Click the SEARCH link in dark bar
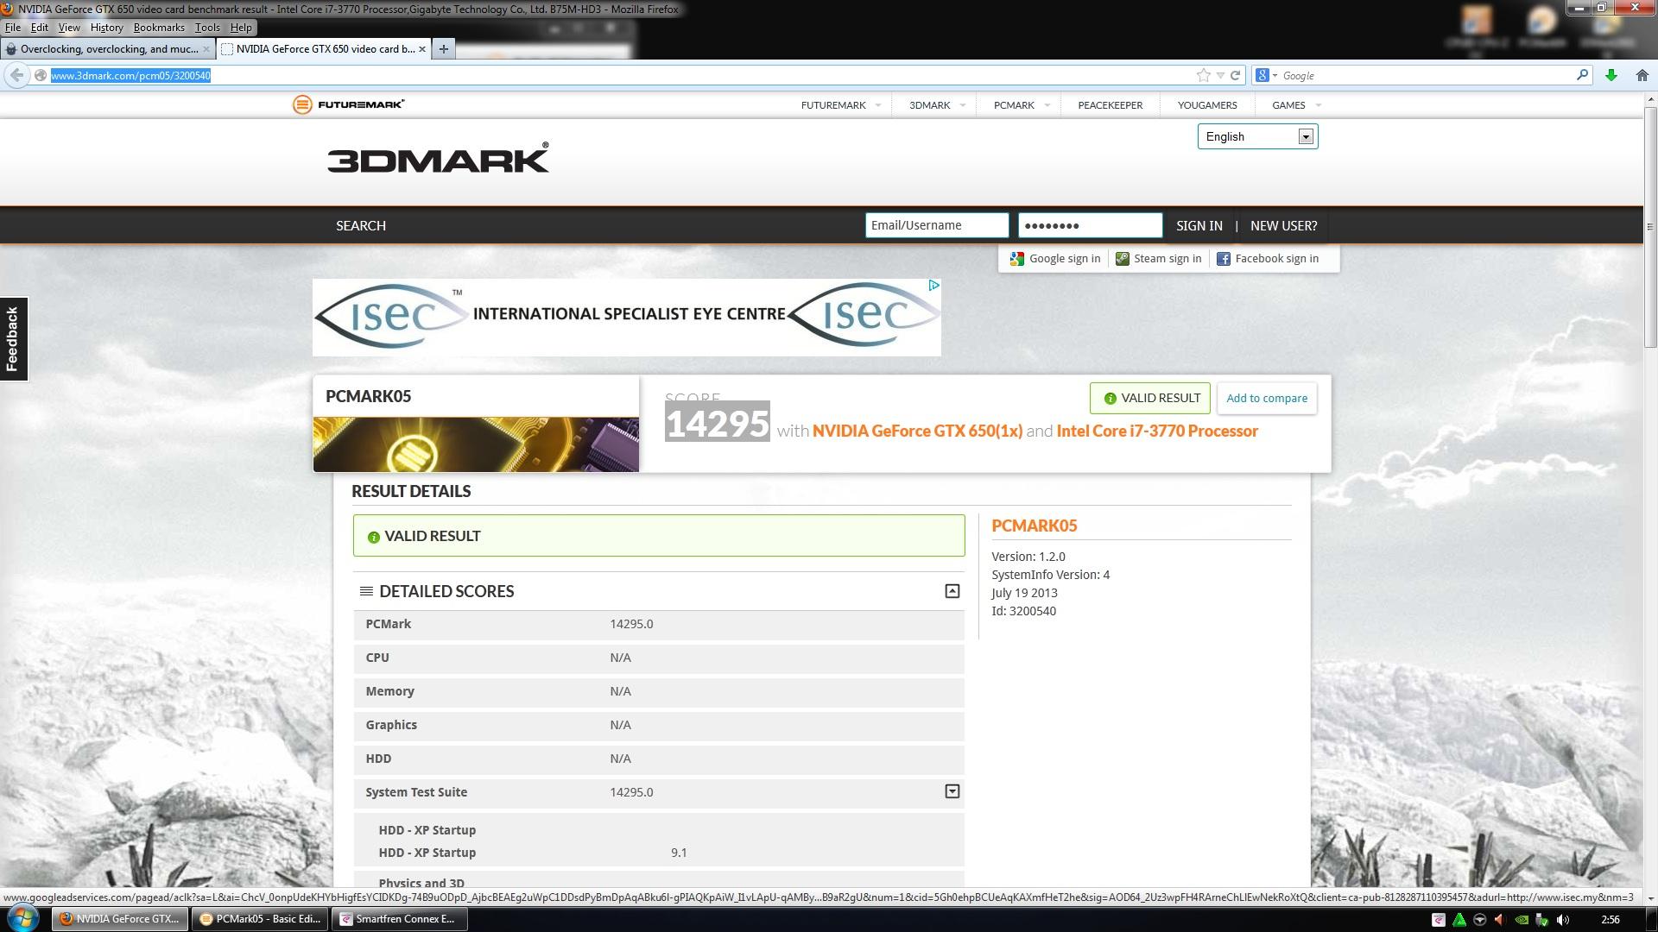The width and height of the screenshot is (1658, 932). (361, 225)
